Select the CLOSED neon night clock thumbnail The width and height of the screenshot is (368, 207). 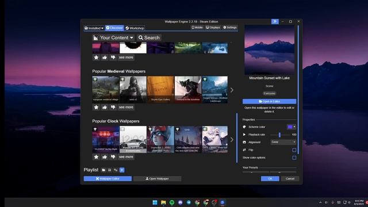pyautogui.click(x=106, y=139)
